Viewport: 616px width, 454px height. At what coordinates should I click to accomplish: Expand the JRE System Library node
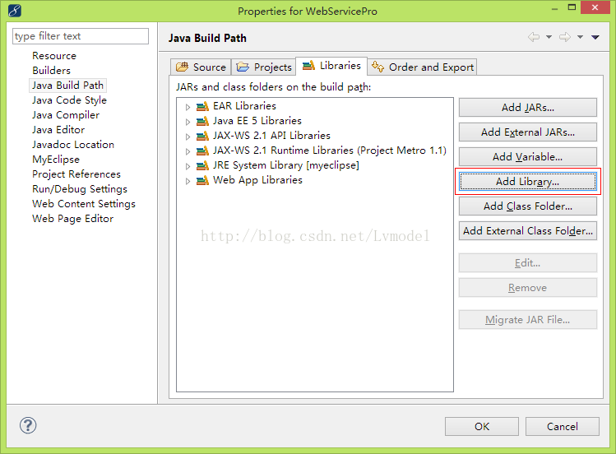pyautogui.click(x=188, y=166)
